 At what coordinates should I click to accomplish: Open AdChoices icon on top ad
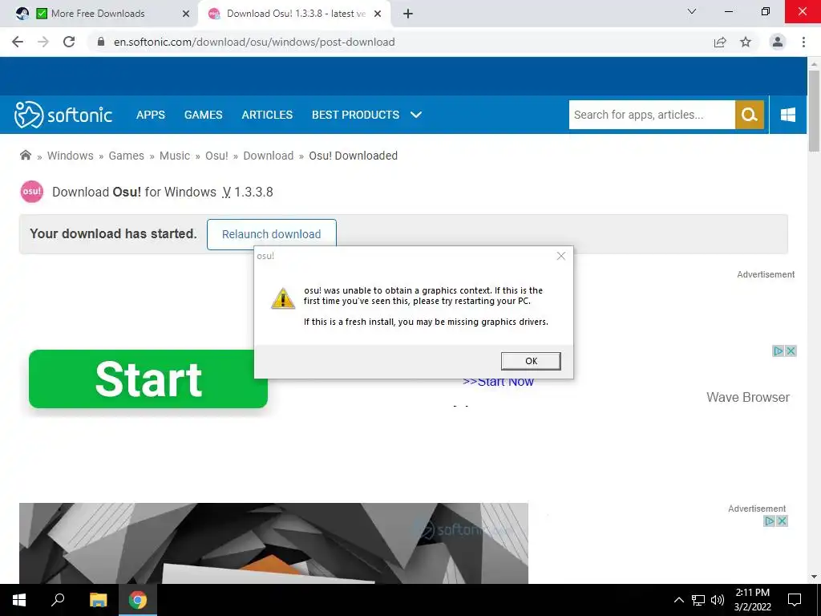point(778,351)
